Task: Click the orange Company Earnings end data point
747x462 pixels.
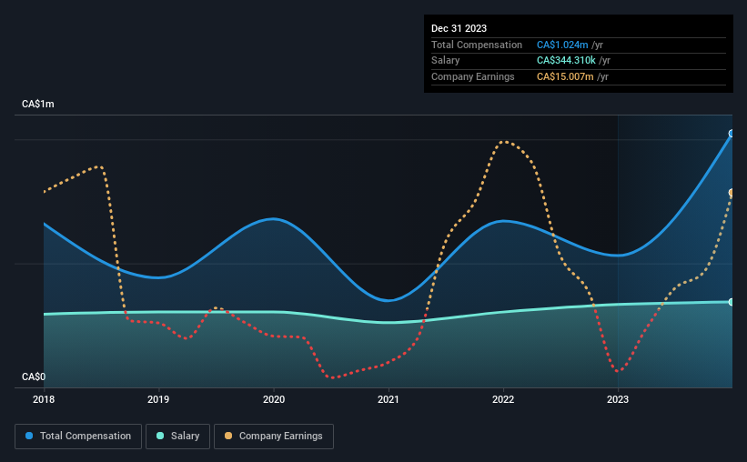Action: click(732, 193)
